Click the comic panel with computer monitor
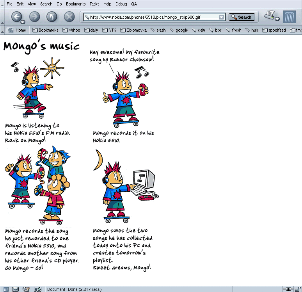The height and width of the screenshot is (292, 302). coord(126,186)
